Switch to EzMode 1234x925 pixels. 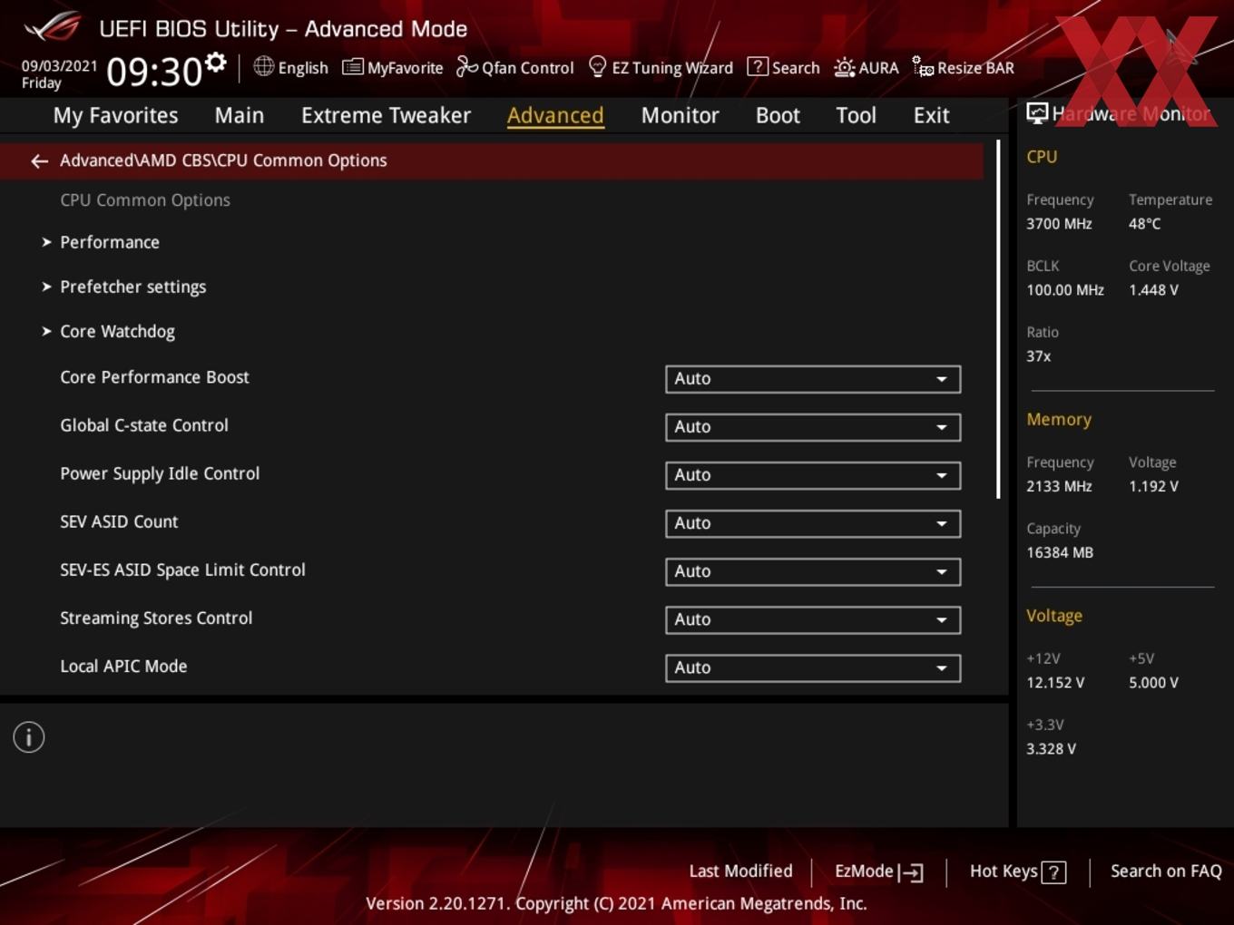pyautogui.click(x=878, y=871)
